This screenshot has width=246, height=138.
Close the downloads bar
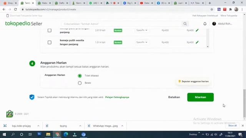[243, 126]
